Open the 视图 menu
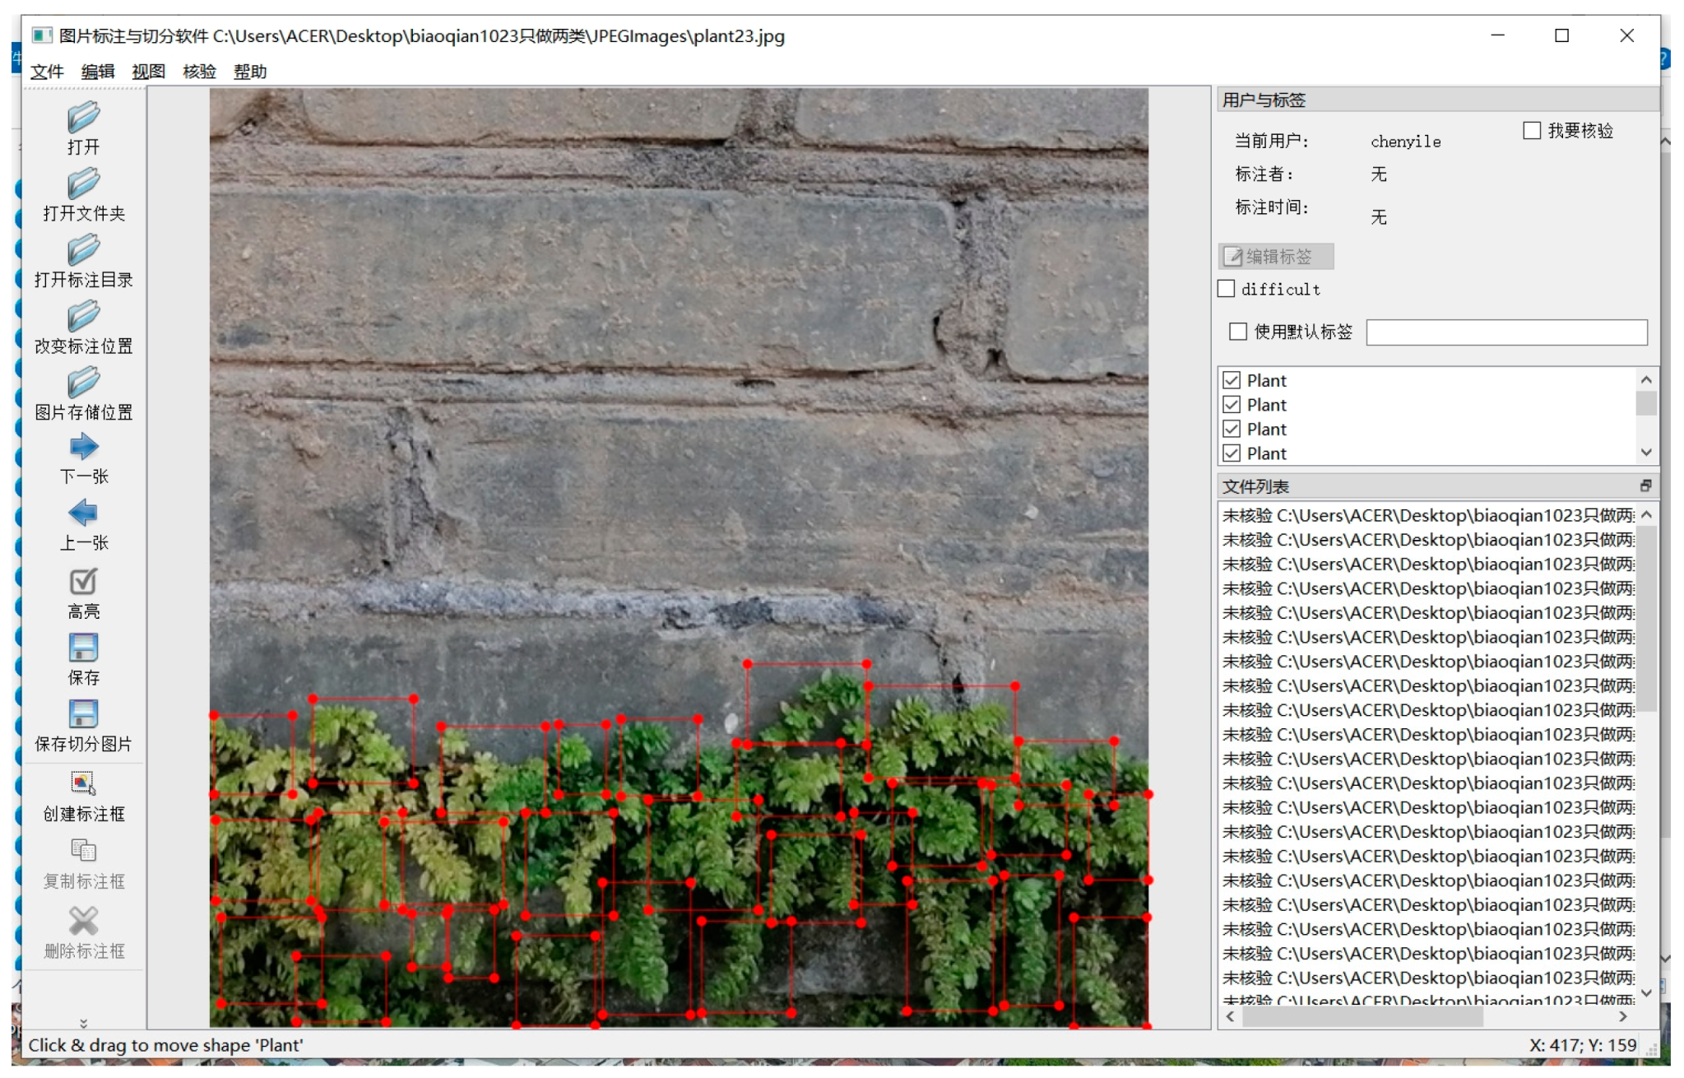The height and width of the screenshot is (1078, 1684). pos(148,72)
